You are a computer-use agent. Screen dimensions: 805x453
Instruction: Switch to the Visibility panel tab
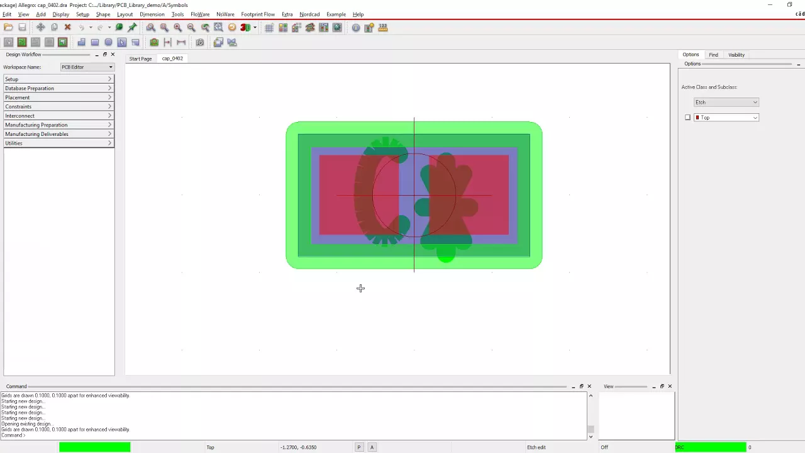point(736,55)
